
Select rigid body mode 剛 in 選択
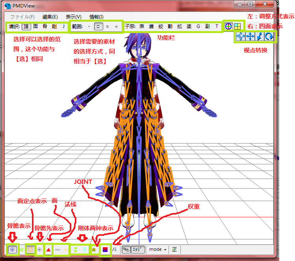point(54,26)
